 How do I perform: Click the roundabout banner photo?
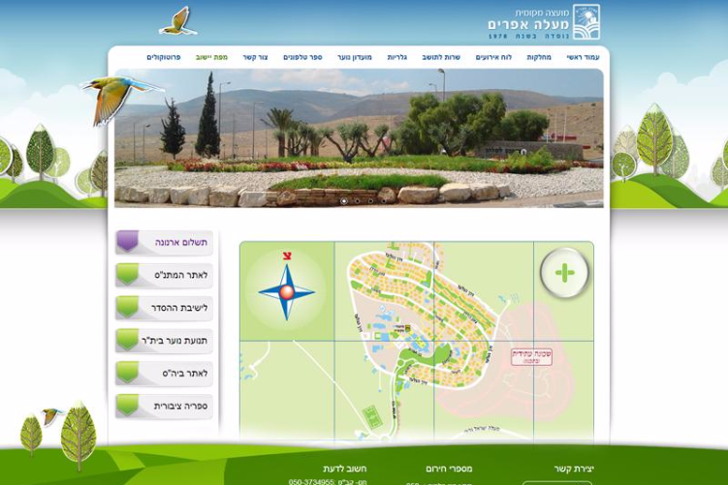pyautogui.click(x=359, y=137)
